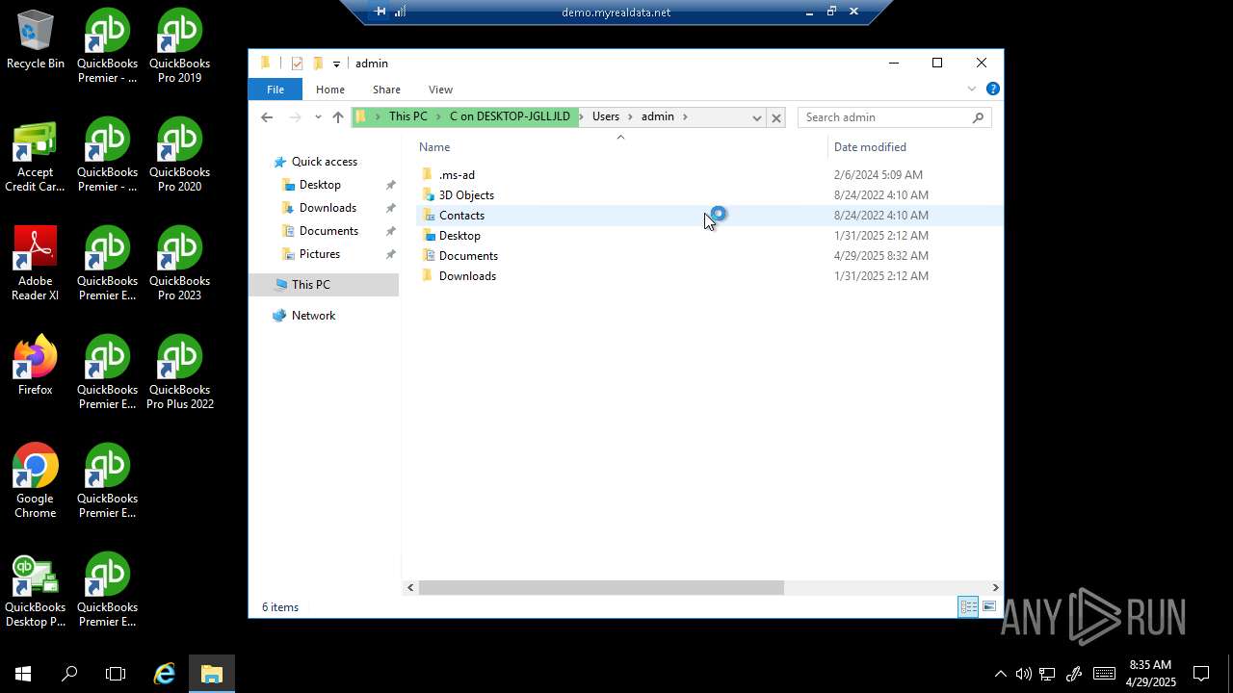The width and height of the screenshot is (1233, 693).
Task: Pin remote connection bar
Action: [380, 12]
